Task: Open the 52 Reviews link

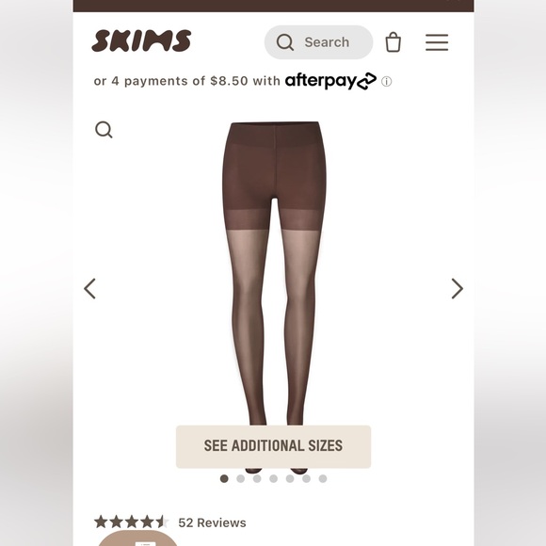Action: (212, 522)
